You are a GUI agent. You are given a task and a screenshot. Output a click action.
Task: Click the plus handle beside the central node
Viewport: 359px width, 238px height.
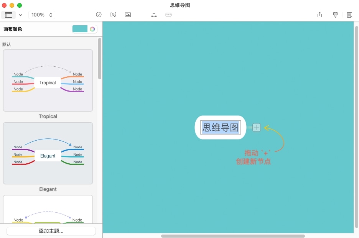(x=257, y=128)
